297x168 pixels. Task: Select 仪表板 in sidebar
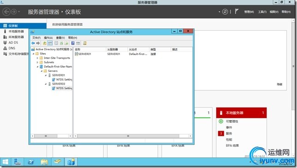23,26
